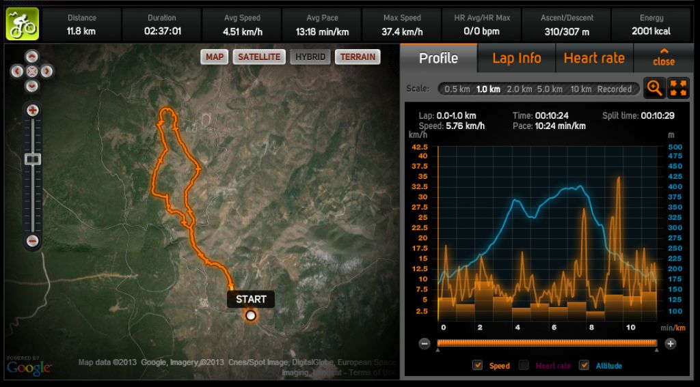This screenshot has height=387, width=700.
Task: Toggle the Altitude checkbox
Action: [x=584, y=365]
